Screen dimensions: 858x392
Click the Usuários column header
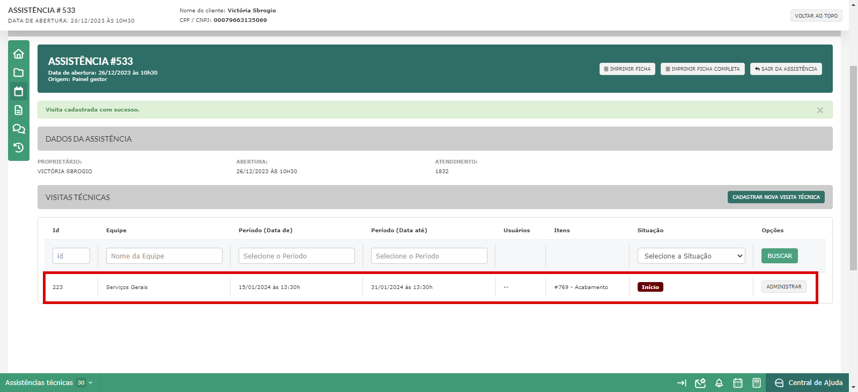coord(516,231)
